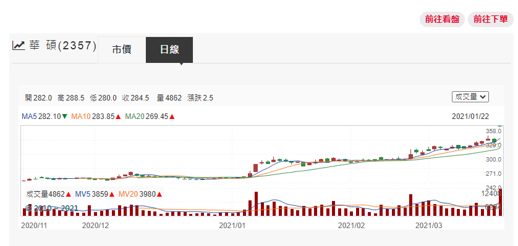This screenshot has height=246, width=518.
Task: Click the 2021/03 axis label
Action: [x=428, y=226]
